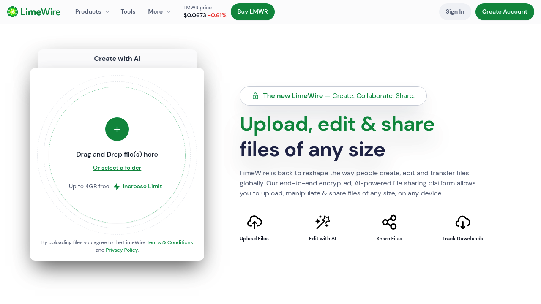Image resolution: width=541 pixels, height=304 pixels.
Task: Click the Create Account button
Action: [505, 12]
